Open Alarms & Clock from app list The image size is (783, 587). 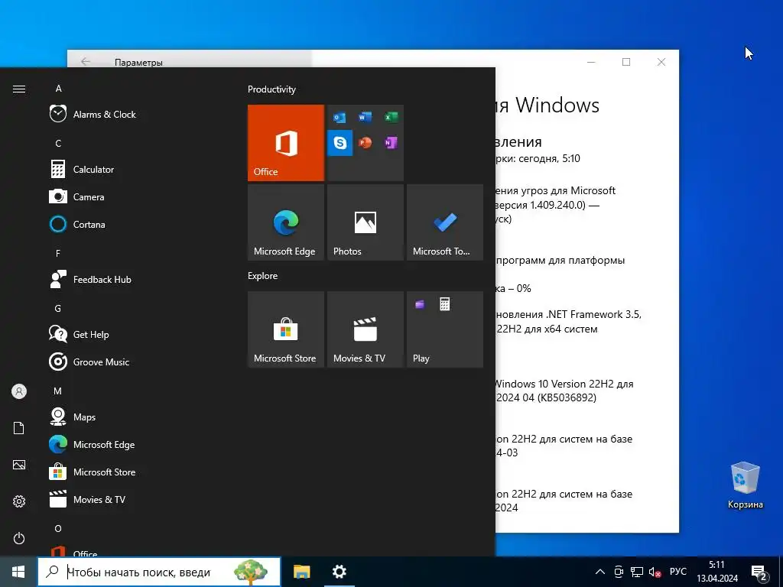(x=136, y=115)
